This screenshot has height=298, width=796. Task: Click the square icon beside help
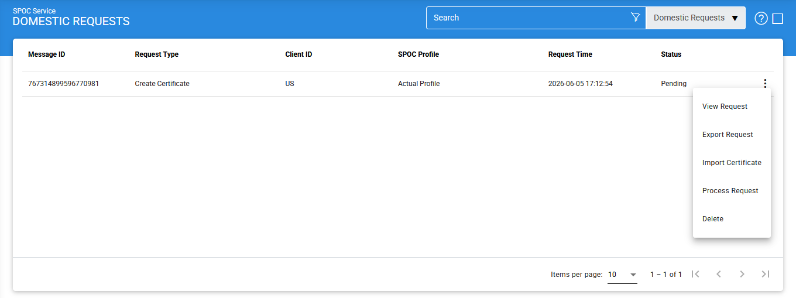(778, 18)
